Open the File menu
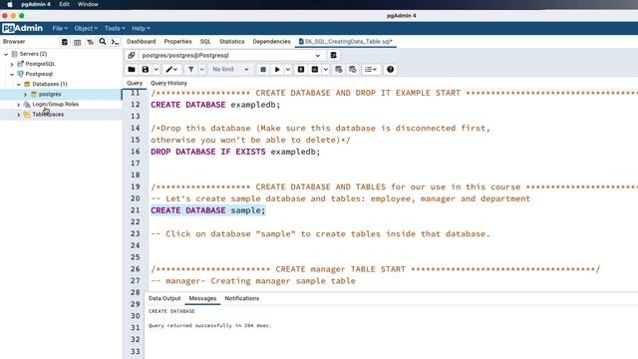The width and height of the screenshot is (638, 359). coord(60,28)
